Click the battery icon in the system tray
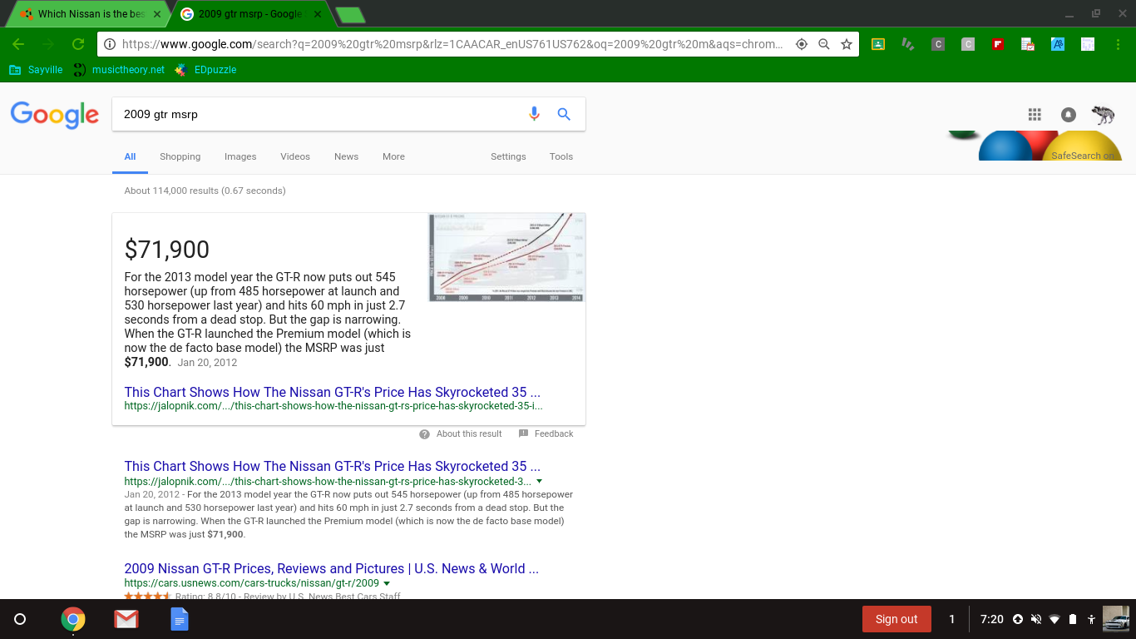This screenshot has height=639, width=1136. (1073, 619)
